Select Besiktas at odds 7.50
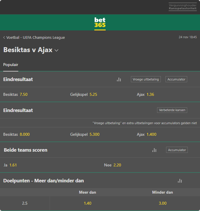 [15, 94]
